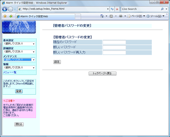
Task: Open the ページ(P) menu
Action: 136,16
